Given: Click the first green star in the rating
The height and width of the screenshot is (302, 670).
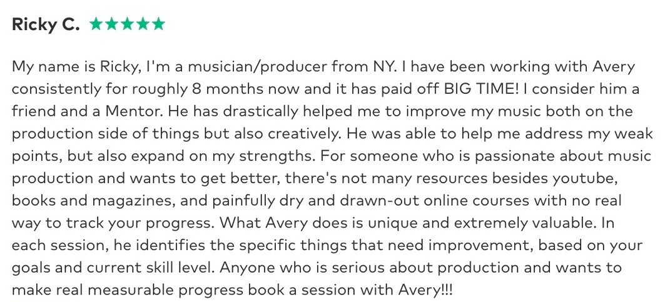Looking at the screenshot, I should click(96, 24).
